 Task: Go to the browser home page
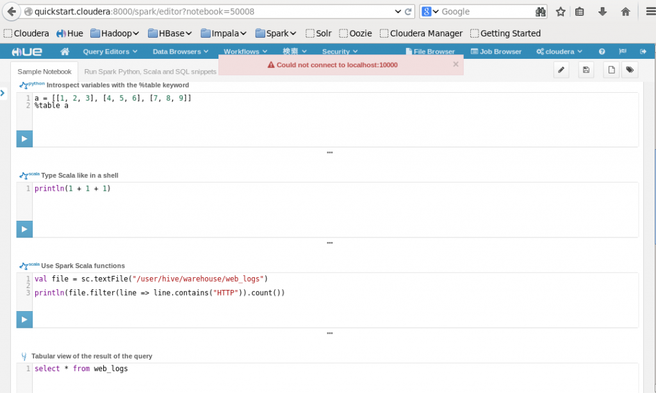[x=625, y=12]
